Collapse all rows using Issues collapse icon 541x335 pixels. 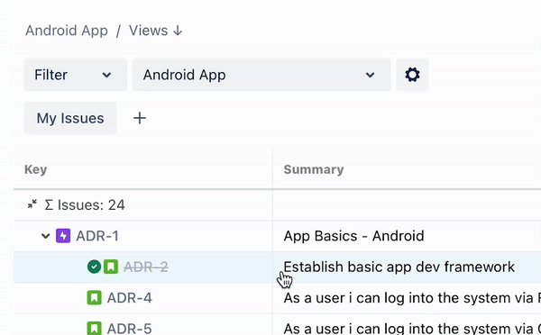[32, 204]
